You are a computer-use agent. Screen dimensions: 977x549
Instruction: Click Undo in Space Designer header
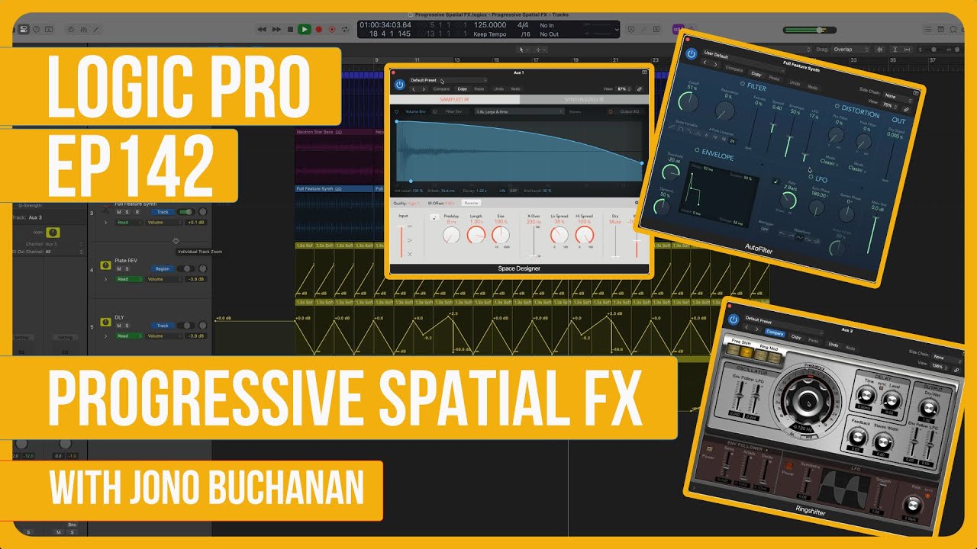point(498,89)
